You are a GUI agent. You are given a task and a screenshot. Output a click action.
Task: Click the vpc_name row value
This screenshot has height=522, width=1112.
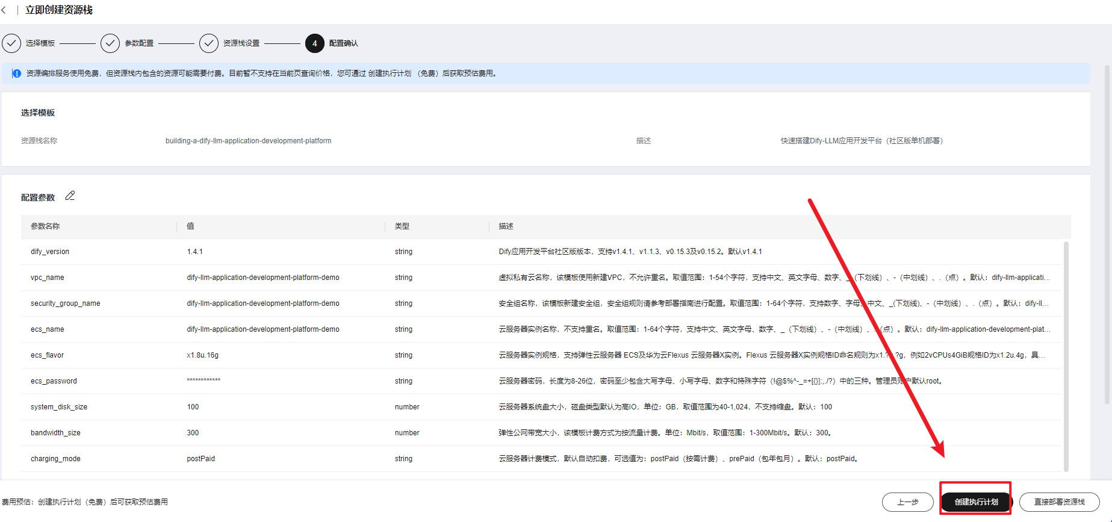click(x=263, y=278)
